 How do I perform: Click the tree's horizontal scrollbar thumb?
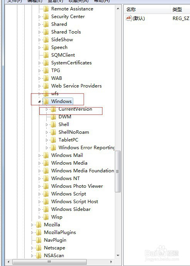[x=49, y=262]
